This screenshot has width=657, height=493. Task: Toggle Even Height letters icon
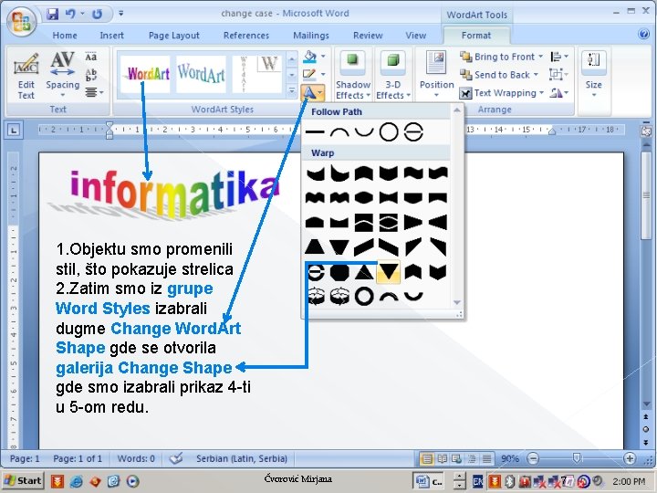[91, 57]
